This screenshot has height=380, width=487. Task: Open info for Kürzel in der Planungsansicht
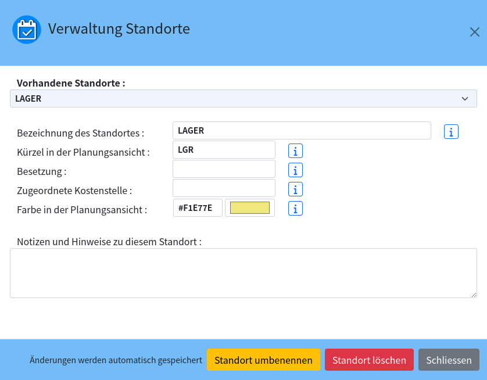tap(295, 151)
